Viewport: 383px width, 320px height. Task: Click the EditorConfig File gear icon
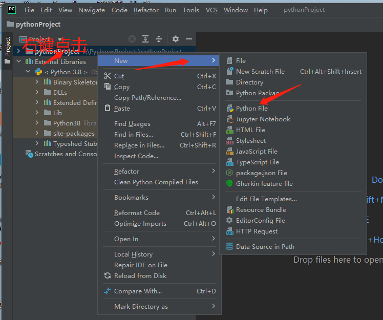coord(229,220)
